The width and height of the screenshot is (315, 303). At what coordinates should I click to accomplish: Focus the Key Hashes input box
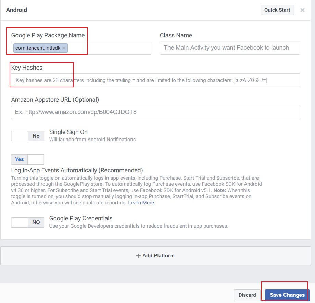coord(156,80)
